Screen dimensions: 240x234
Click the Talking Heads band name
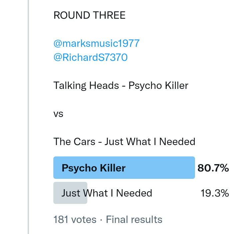point(86,86)
